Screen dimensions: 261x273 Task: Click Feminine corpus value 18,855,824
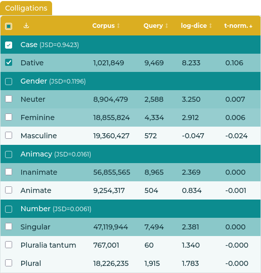click(111, 118)
